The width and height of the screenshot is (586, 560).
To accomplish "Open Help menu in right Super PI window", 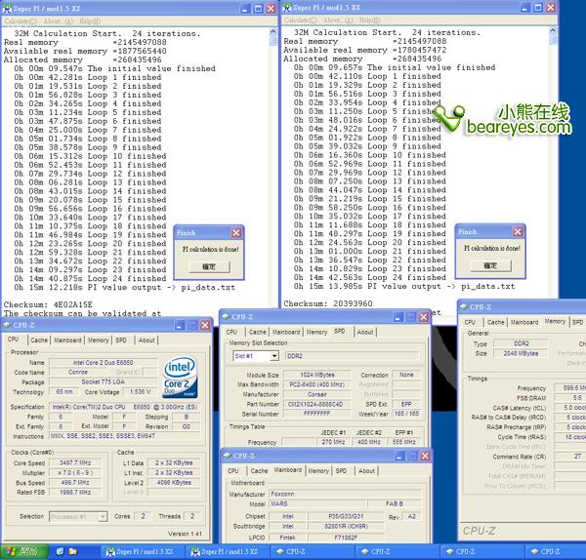I will 370,20.
